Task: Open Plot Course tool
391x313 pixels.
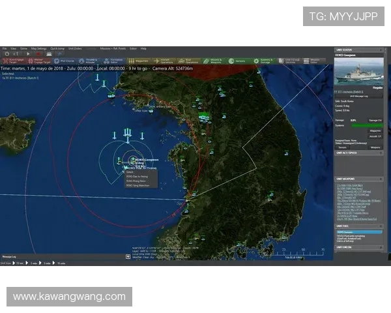Action: coord(67,61)
